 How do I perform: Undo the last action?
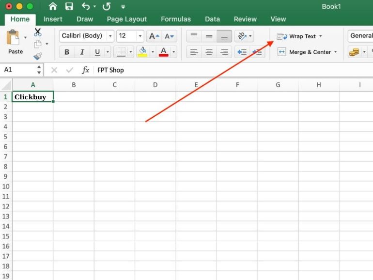pos(85,6)
